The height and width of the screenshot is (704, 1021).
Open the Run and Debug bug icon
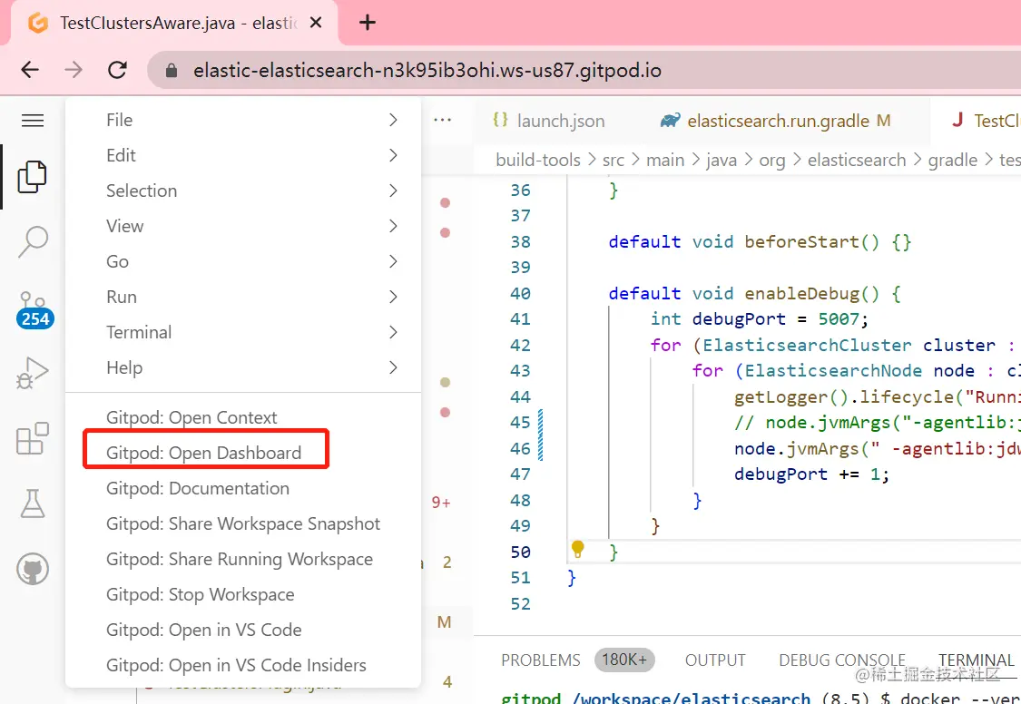pyautogui.click(x=32, y=373)
